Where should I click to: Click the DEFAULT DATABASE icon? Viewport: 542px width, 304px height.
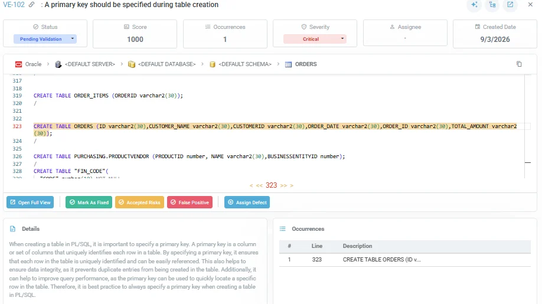(x=131, y=64)
